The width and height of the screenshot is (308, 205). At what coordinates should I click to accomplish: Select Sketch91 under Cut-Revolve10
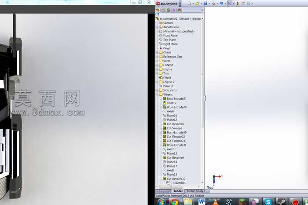coord(176,183)
